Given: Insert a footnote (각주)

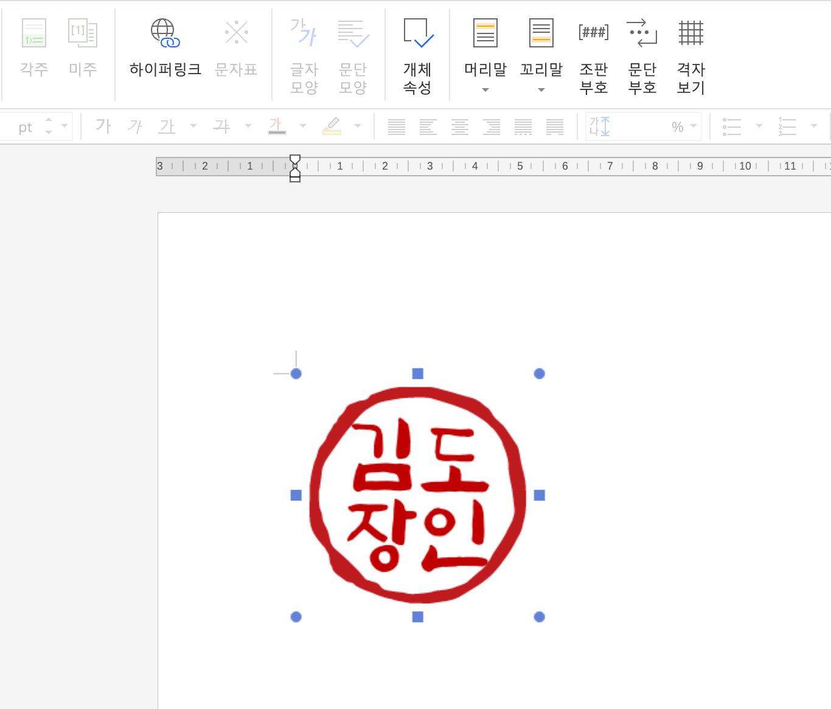Looking at the screenshot, I should pos(34,49).
